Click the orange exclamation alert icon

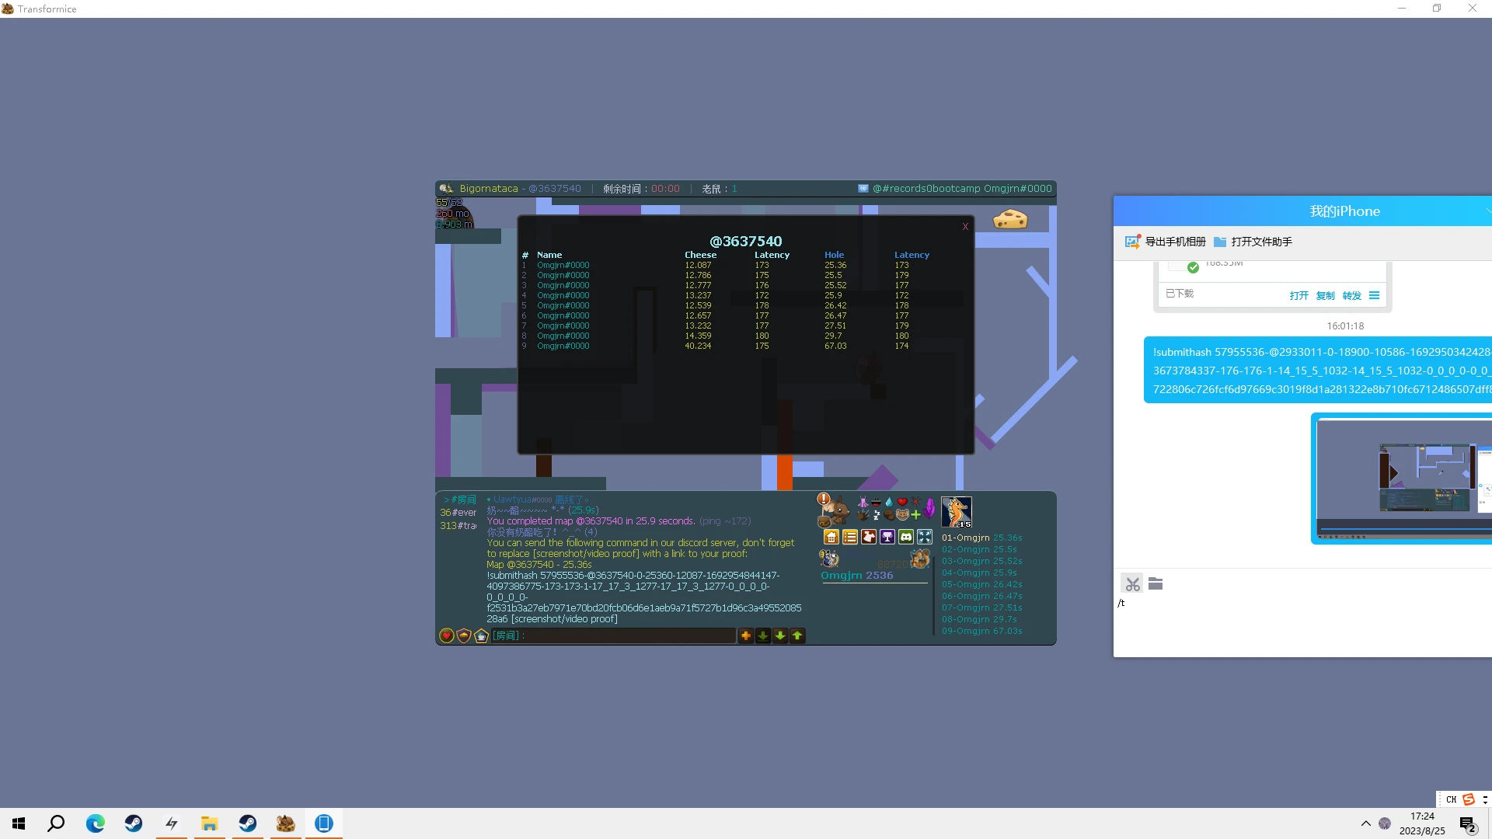pyautogui.click(x=824, y=499)
